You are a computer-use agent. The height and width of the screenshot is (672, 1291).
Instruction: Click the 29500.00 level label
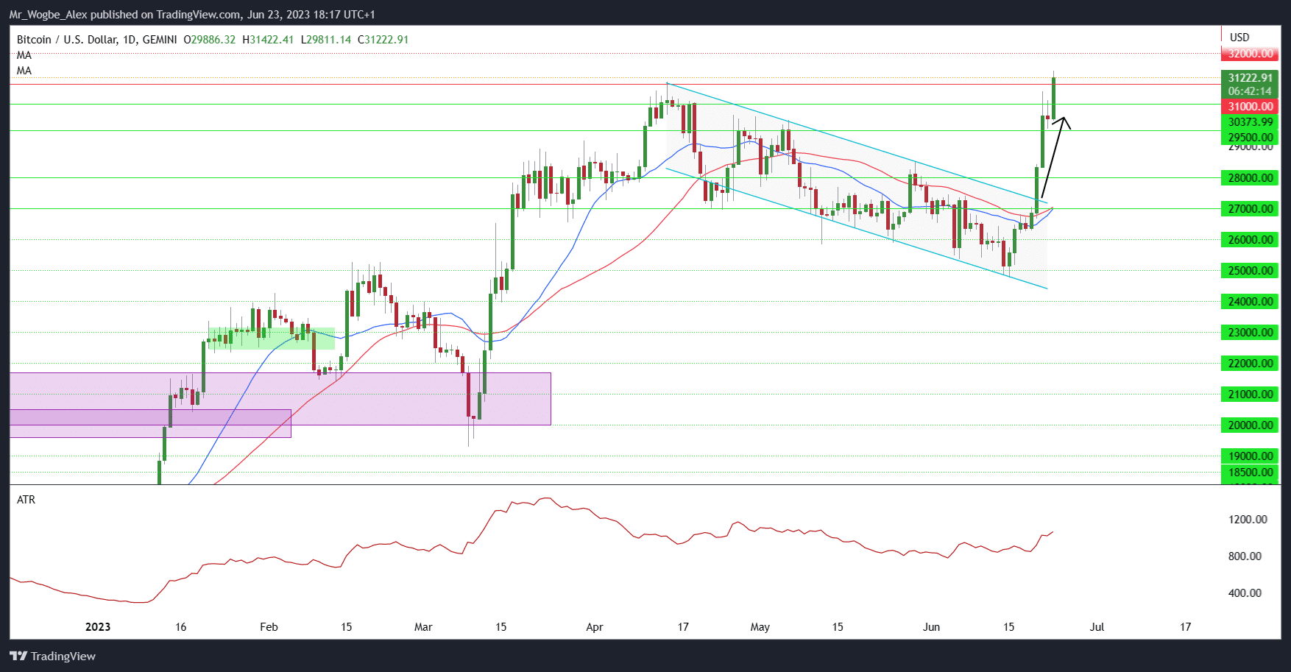pyautogui.click(x=1251, y=138)
